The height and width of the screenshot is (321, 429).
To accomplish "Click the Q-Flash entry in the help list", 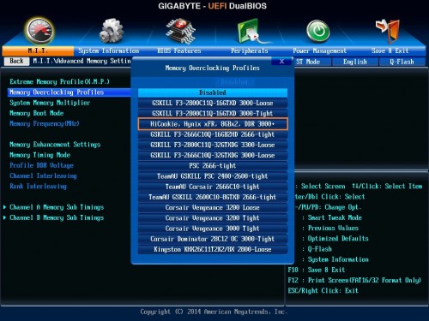I will (x=317, y=249).
